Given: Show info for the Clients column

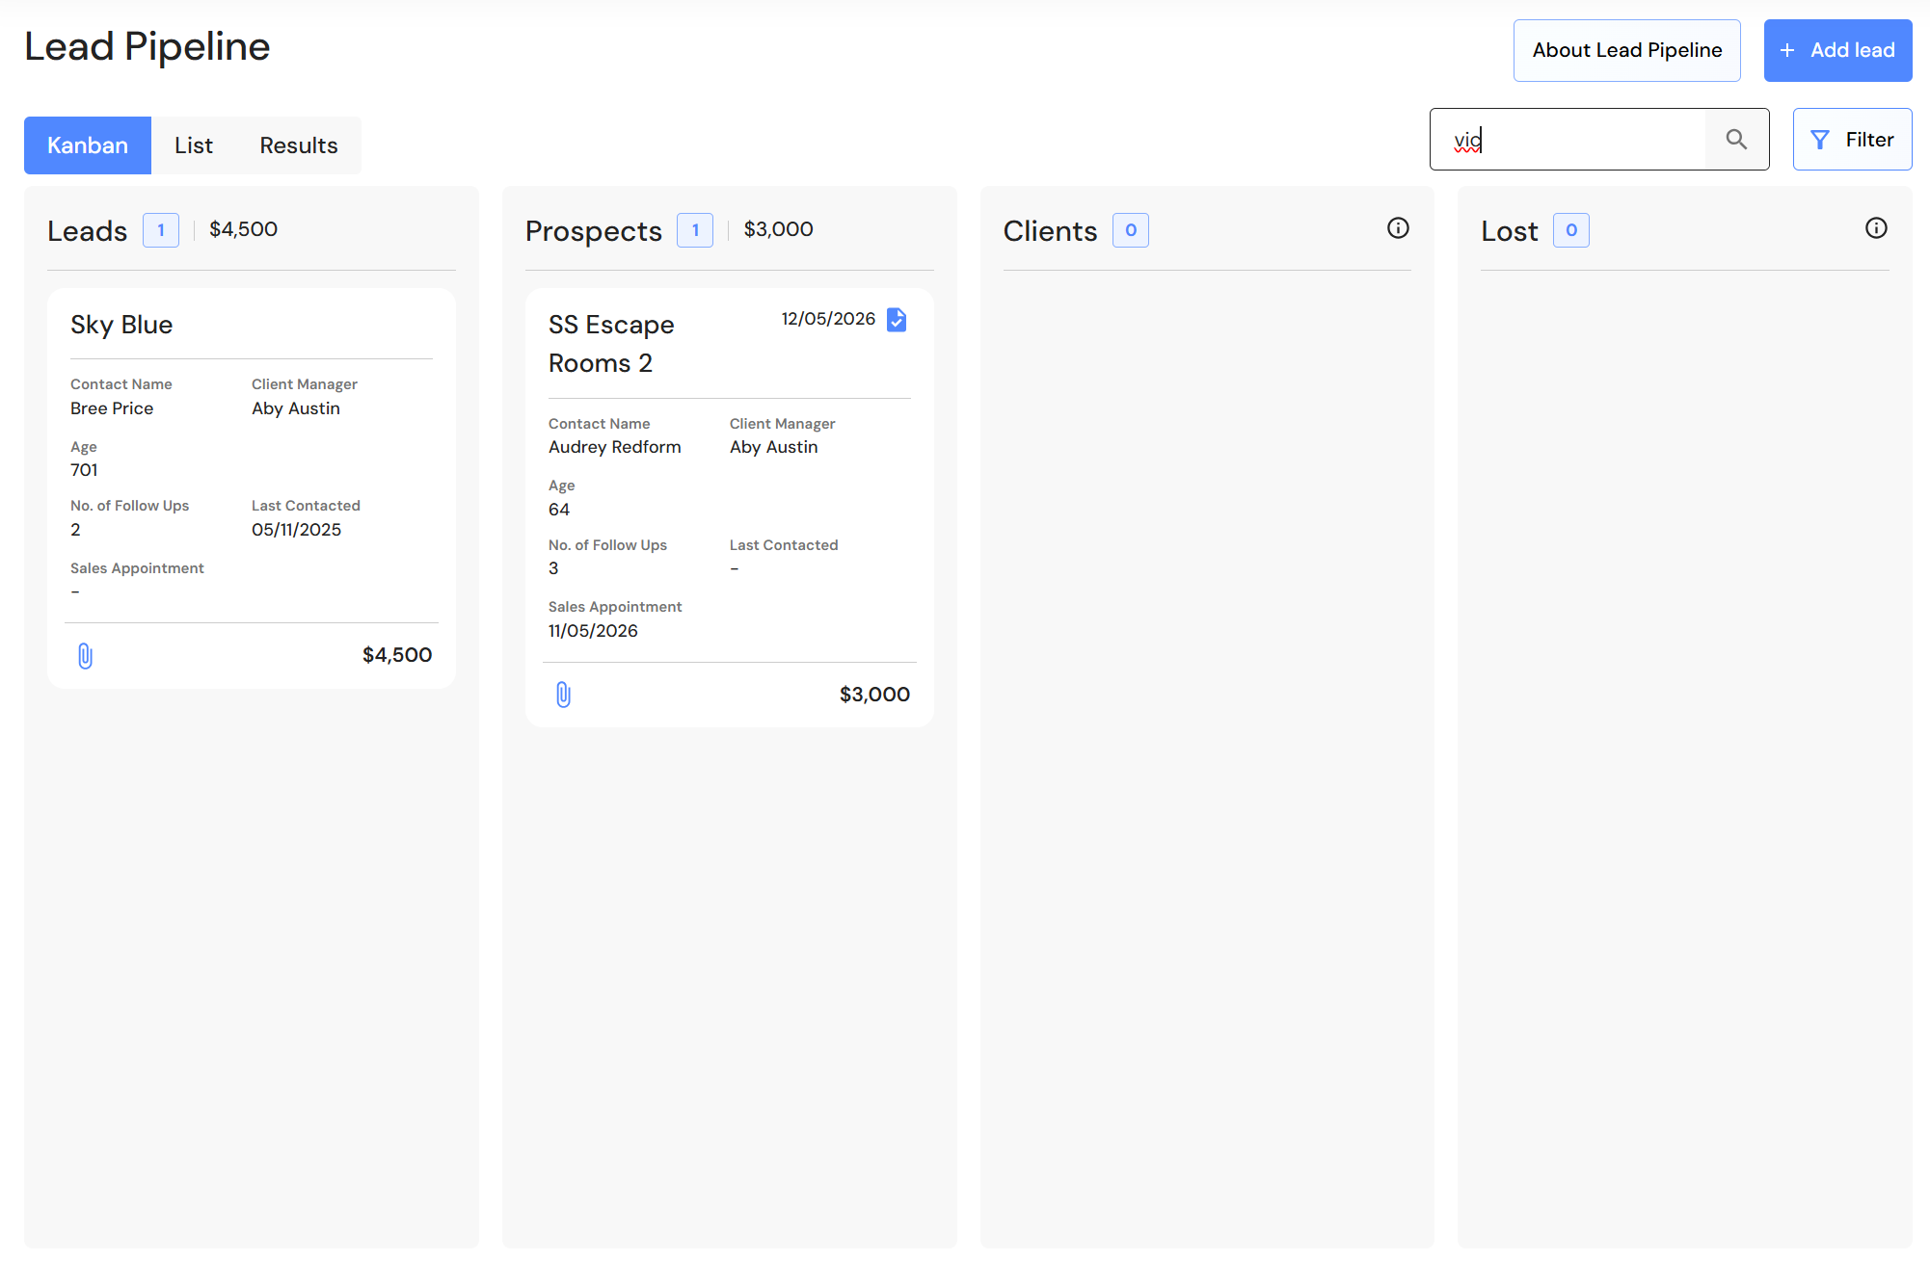Looking at the screenshot, I should click(1398, 228).
